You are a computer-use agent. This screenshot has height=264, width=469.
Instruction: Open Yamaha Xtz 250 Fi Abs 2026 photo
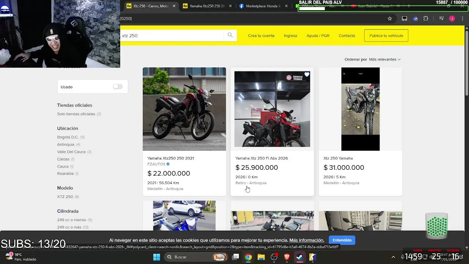(x=272, y=109)
